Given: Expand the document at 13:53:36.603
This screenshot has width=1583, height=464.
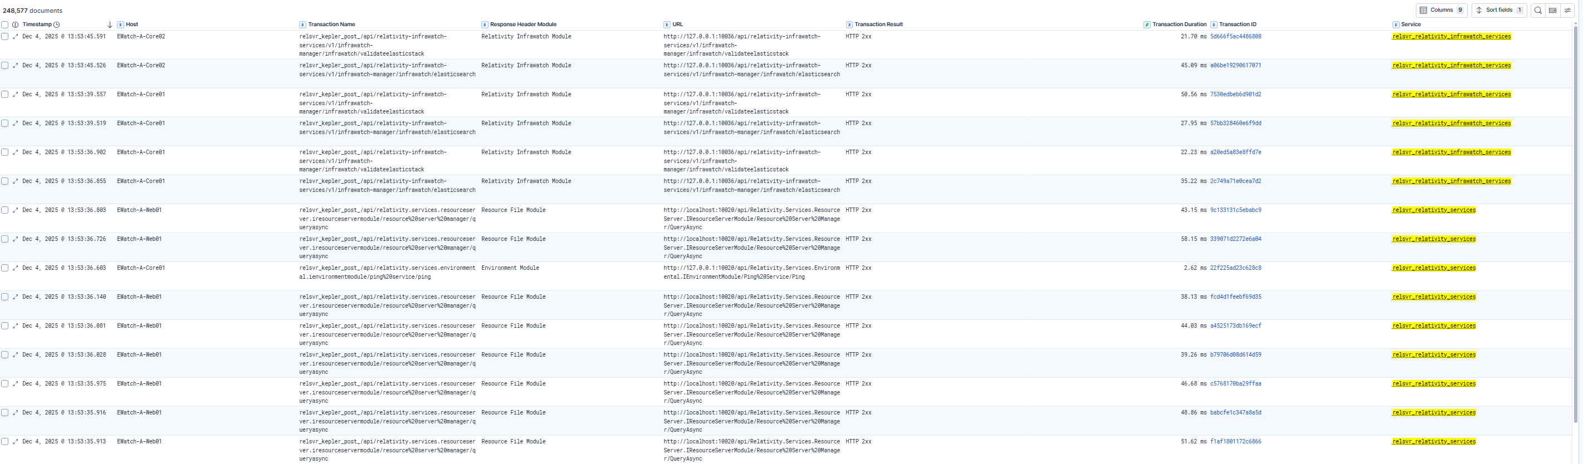Looking at the screenshot, I should [16, 268].
